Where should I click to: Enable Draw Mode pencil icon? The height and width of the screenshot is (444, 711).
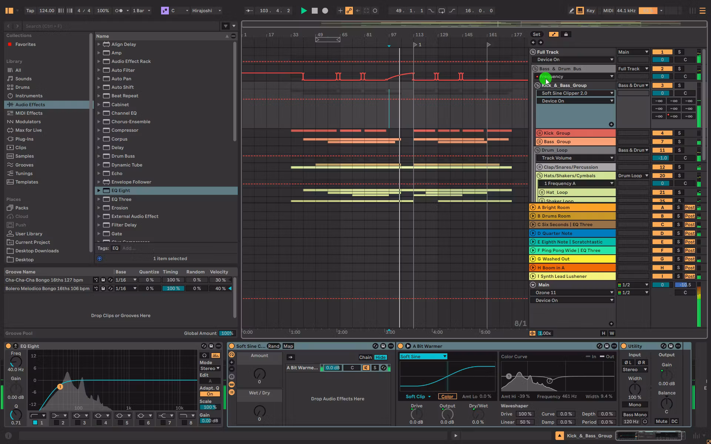coord(571,11)
